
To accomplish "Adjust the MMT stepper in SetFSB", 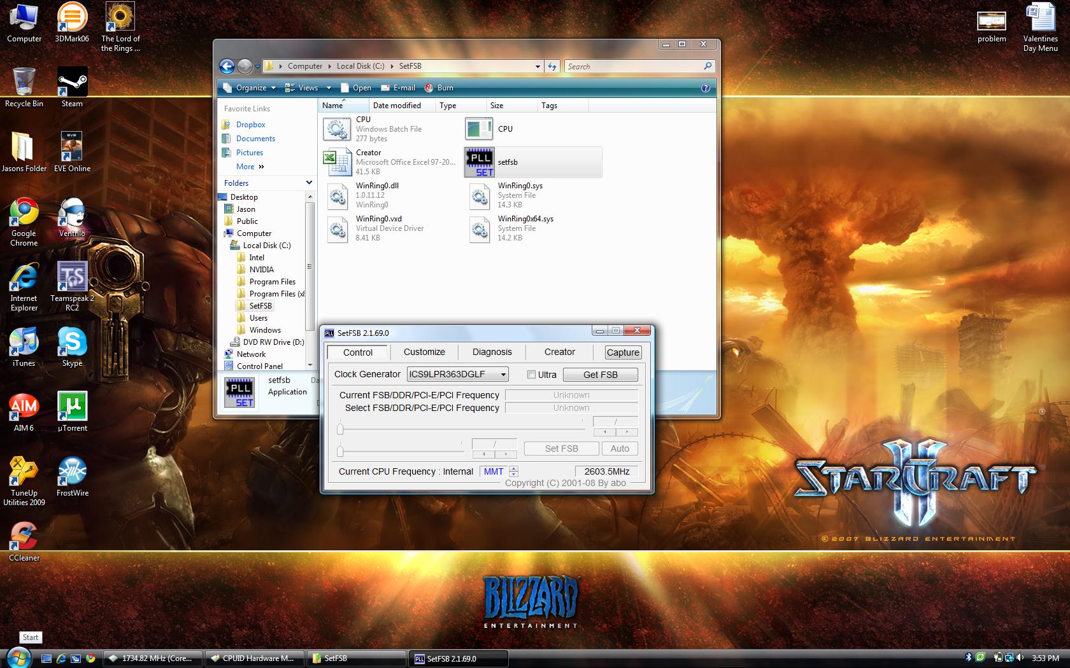I will click(514, 471).
